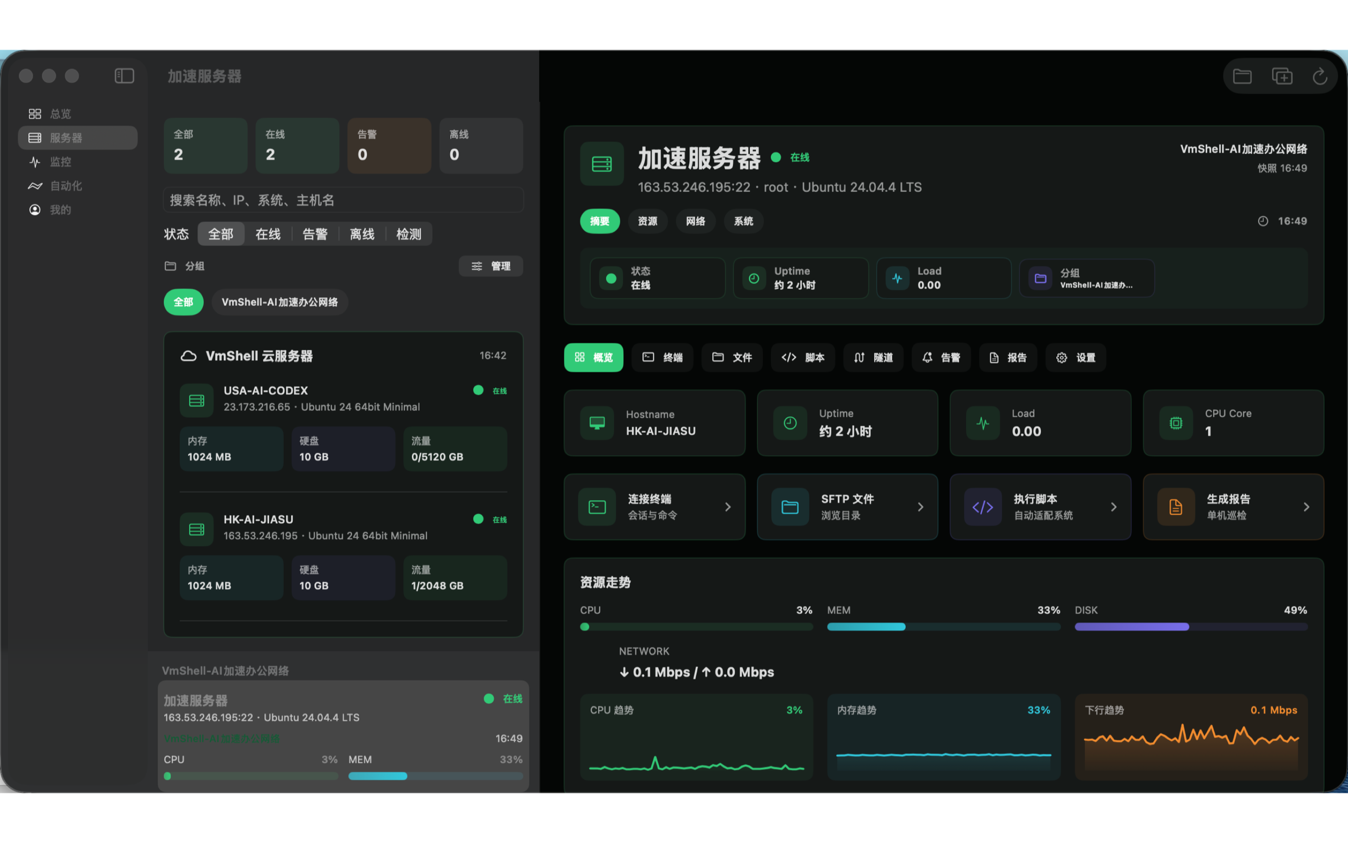Open 自动化 automation in the sidebar
This screenshot has height=843, width=1348.
(x=77, y=185)
